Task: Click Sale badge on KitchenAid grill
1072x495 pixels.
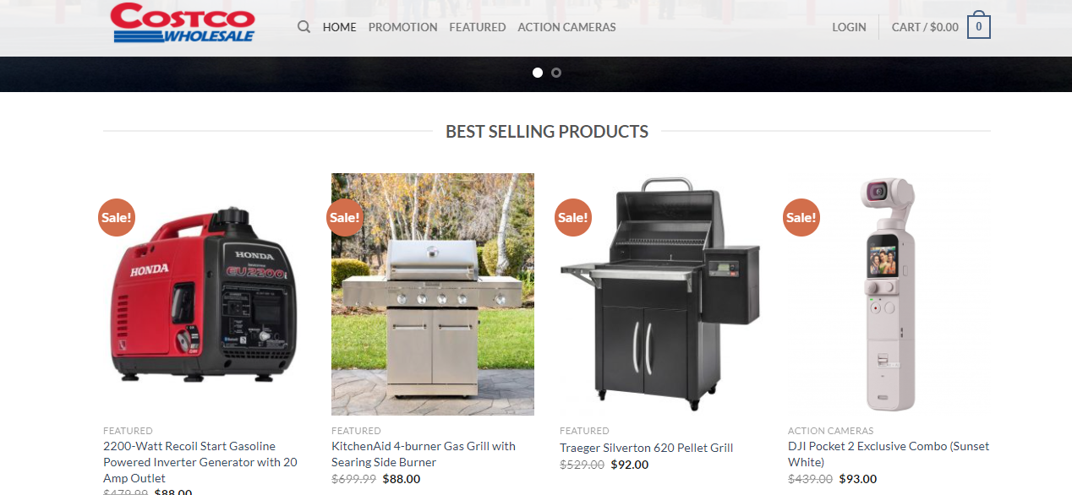Action: [x=345, y=217]
